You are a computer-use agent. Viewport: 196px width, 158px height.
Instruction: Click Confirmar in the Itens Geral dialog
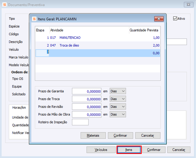(x=120, y=135)
